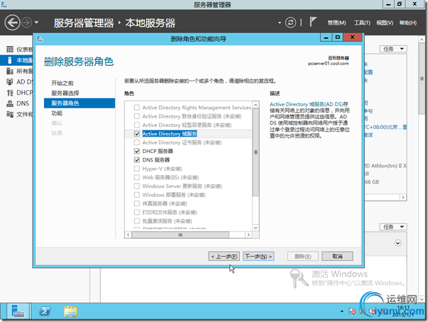Open the 视图(V) menu
Screen dimensions: 428x322
385,23
